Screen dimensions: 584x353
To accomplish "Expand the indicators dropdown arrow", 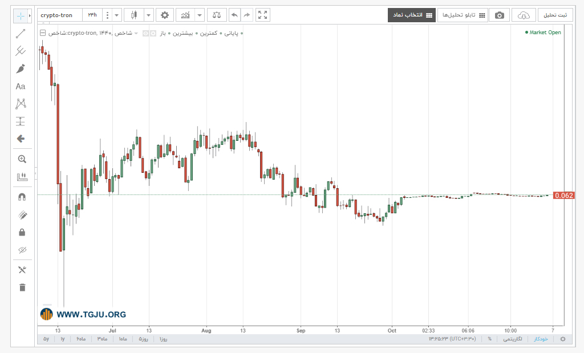I will click(x=200, y=15).
